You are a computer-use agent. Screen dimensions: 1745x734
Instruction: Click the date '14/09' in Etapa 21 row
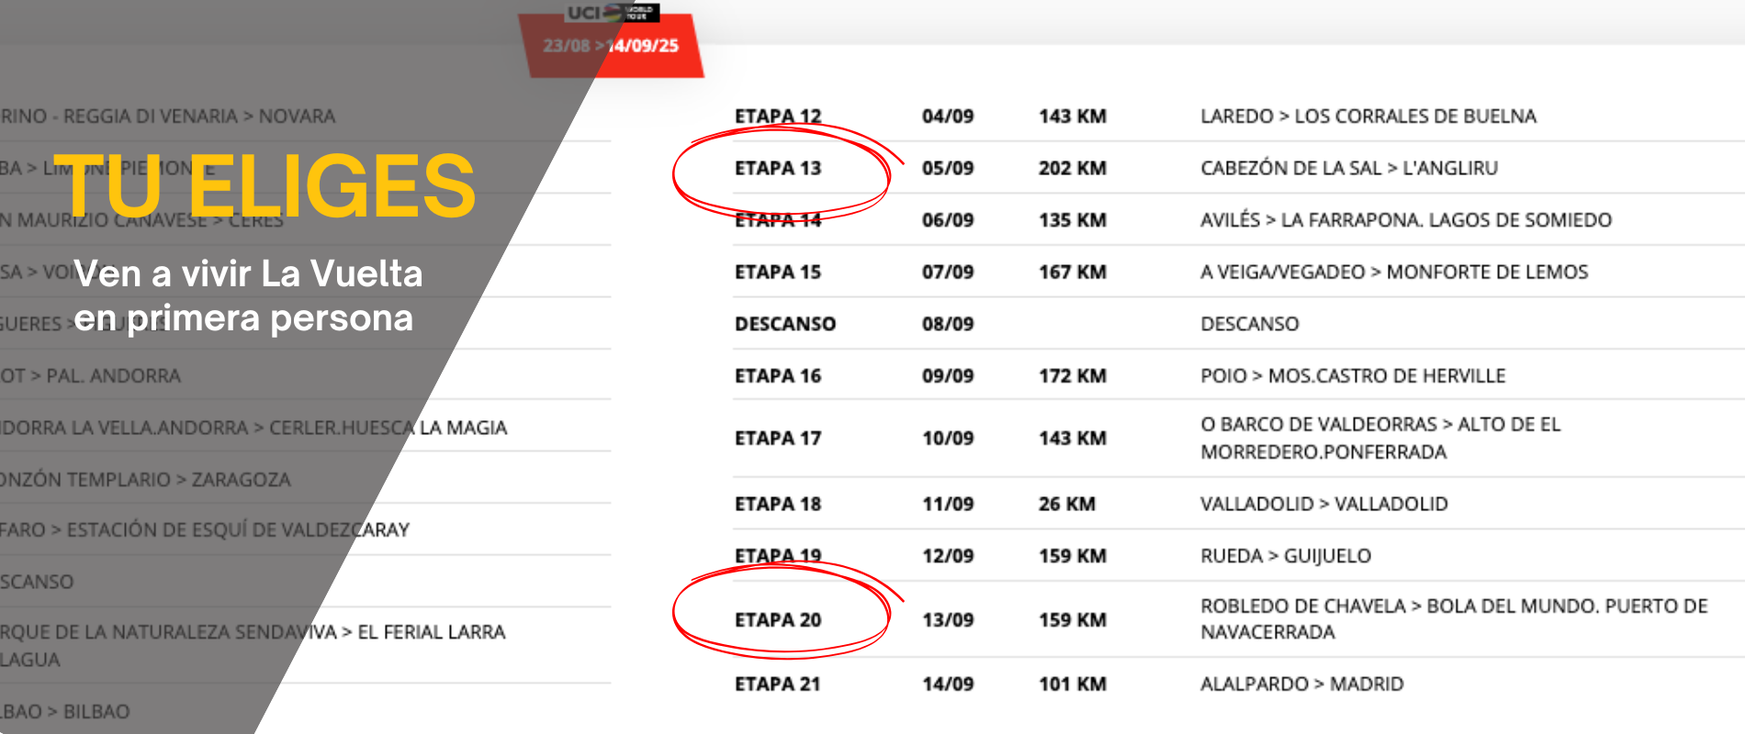click(948, 684)
